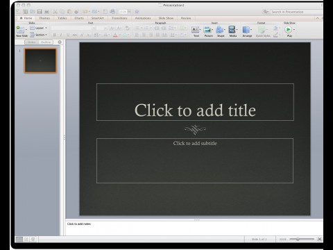Click the Paste clipboard icon

69,12
